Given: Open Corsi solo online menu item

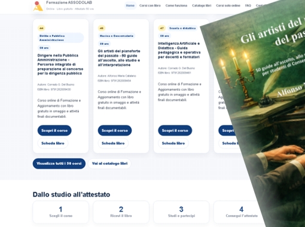Looking at the screenshot, I should pyautogui.click(x=228, y=5).
